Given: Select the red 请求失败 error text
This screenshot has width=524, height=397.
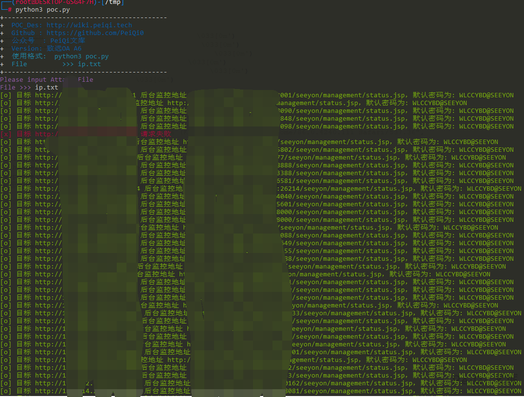Looking at the screenshot, I should pyautogui.click(x=156, y=134).
